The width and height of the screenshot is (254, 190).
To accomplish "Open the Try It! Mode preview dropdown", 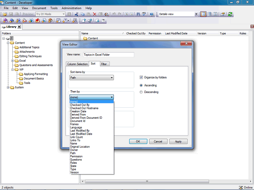I will (63, 14).
